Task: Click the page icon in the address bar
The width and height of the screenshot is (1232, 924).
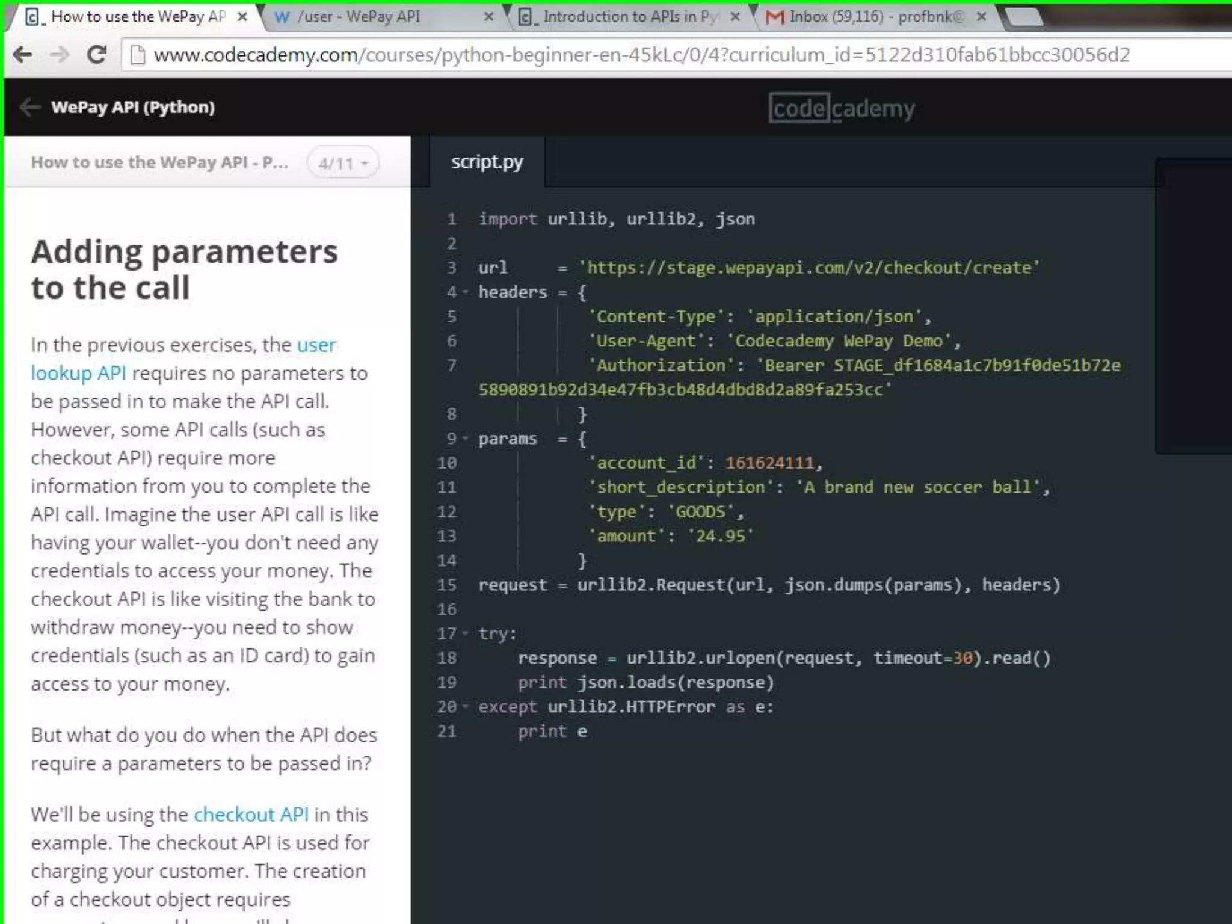Action: click(x=138, y=55)
